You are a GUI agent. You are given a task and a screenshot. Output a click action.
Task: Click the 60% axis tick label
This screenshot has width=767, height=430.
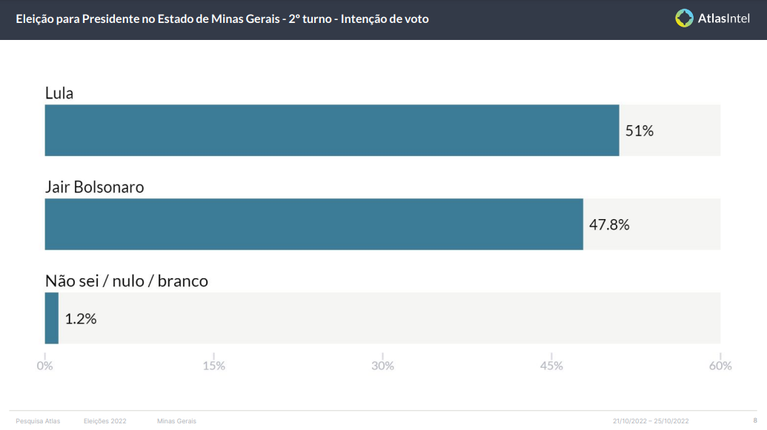click(x=720, y=366)
